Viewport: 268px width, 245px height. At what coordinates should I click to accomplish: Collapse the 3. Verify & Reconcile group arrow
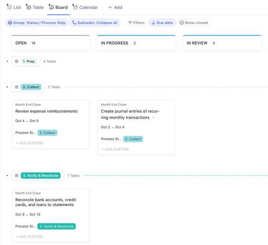pos(7,176)
